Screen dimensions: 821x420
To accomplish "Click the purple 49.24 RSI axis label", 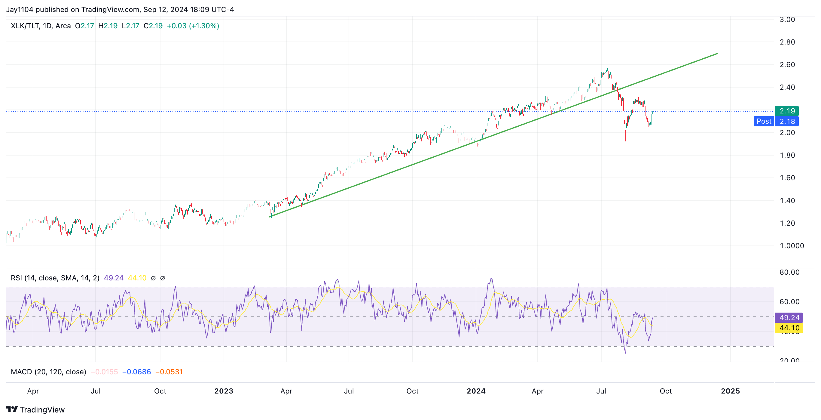I will (x=789, y=317).
